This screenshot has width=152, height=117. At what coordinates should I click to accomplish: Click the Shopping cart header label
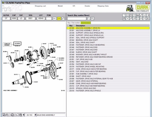pos(40,6)
